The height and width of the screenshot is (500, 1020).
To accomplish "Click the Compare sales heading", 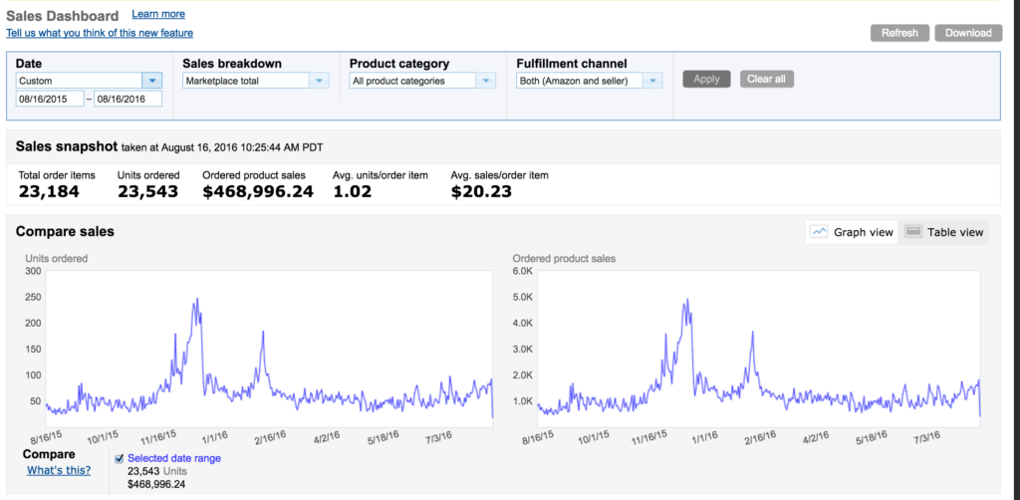I will pos(65,231).
